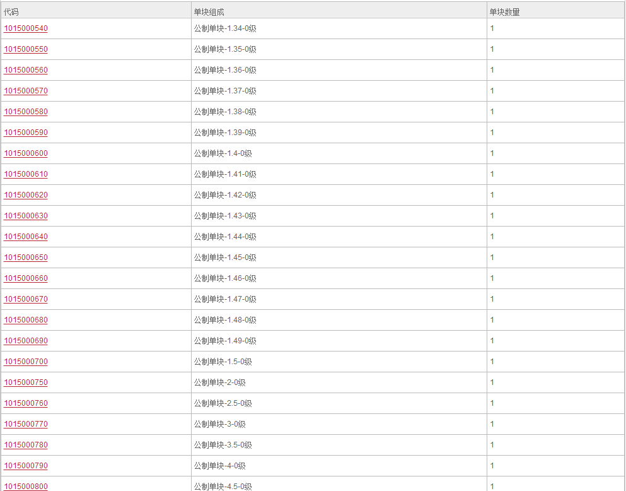Open code link 1015000540

click(26, 28)
